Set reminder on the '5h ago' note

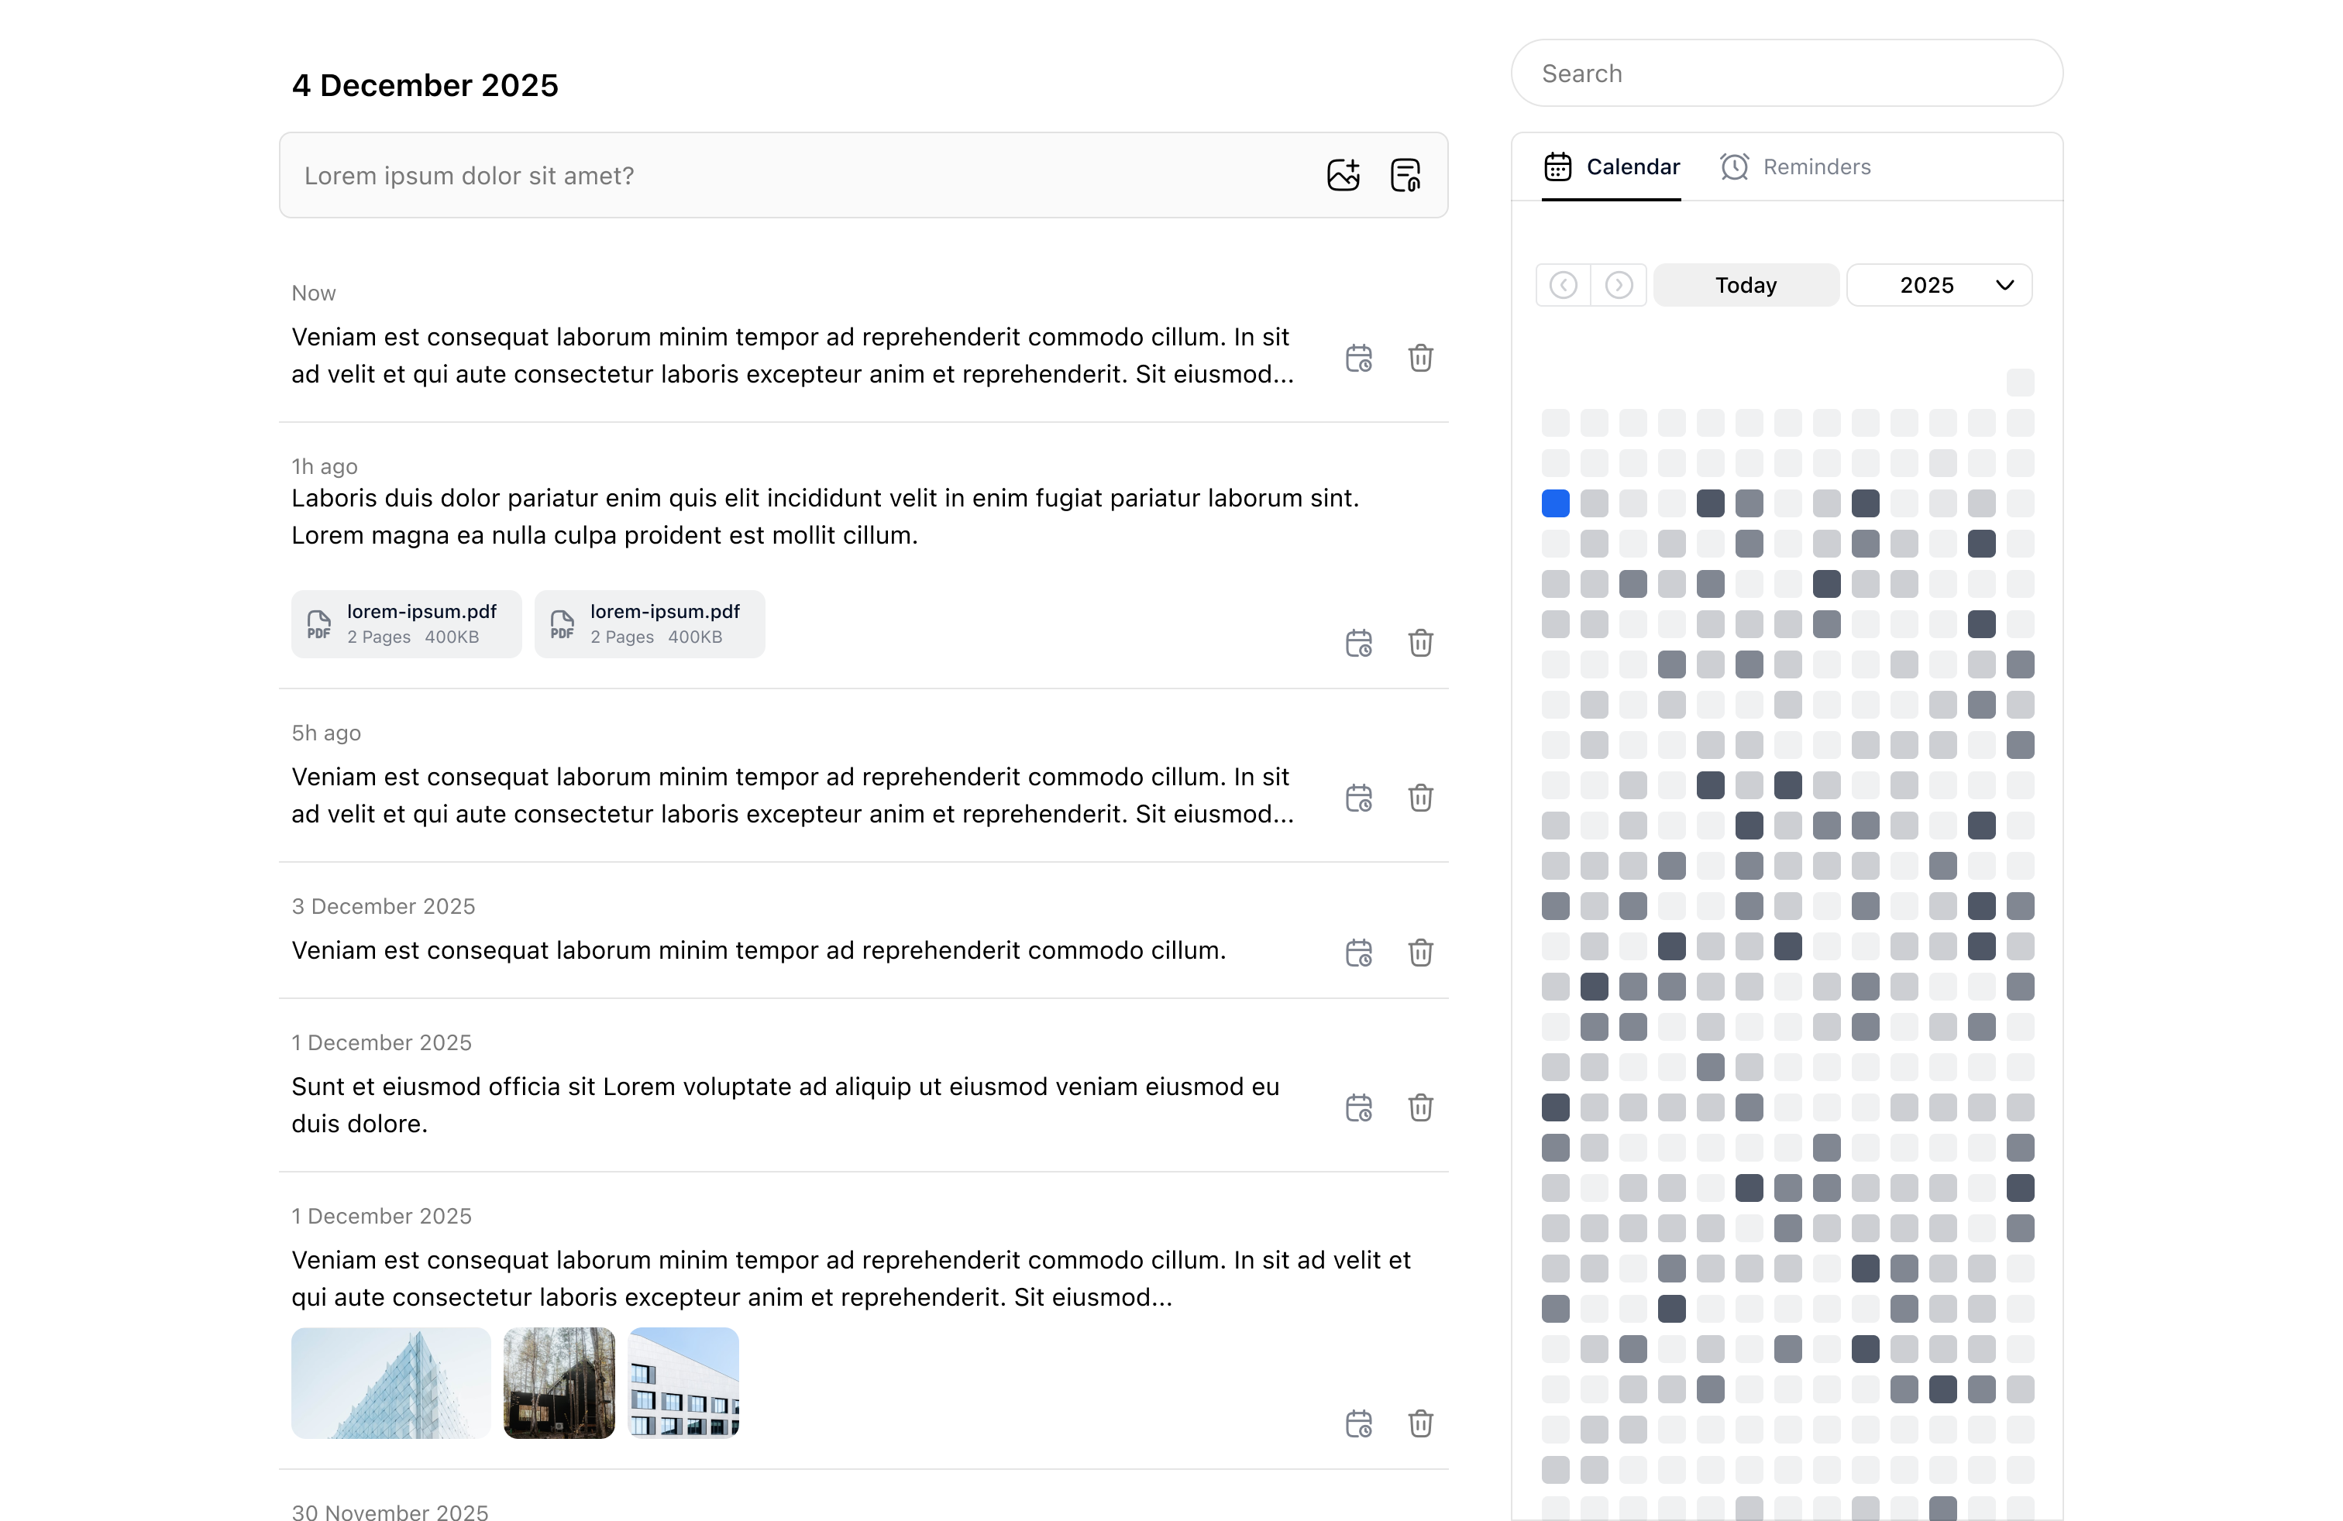[1358, 798]
